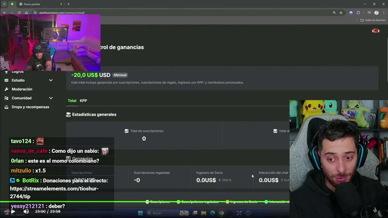388x218 pixels.
Task: Open Comunidad in the sidebar
Action: coord(22,98)
